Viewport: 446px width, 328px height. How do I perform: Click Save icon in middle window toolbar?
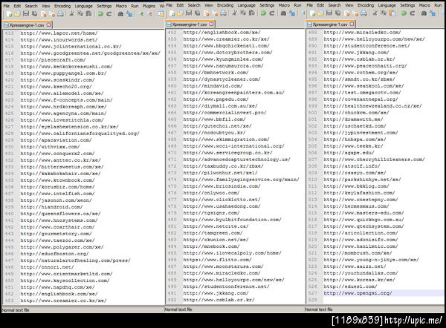click(189, 13)
